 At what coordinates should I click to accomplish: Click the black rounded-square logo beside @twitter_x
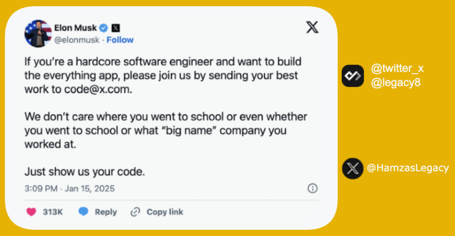[x=353, y=76]
